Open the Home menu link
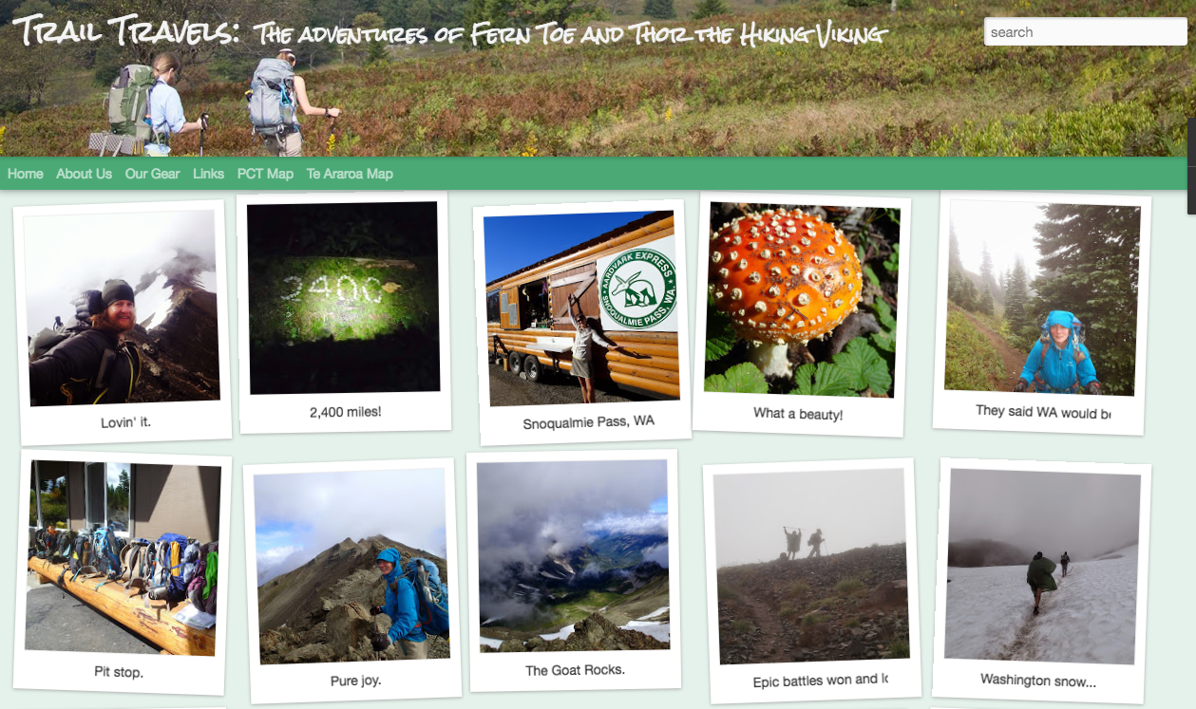Screen dimensions: 1196x709 26,174
